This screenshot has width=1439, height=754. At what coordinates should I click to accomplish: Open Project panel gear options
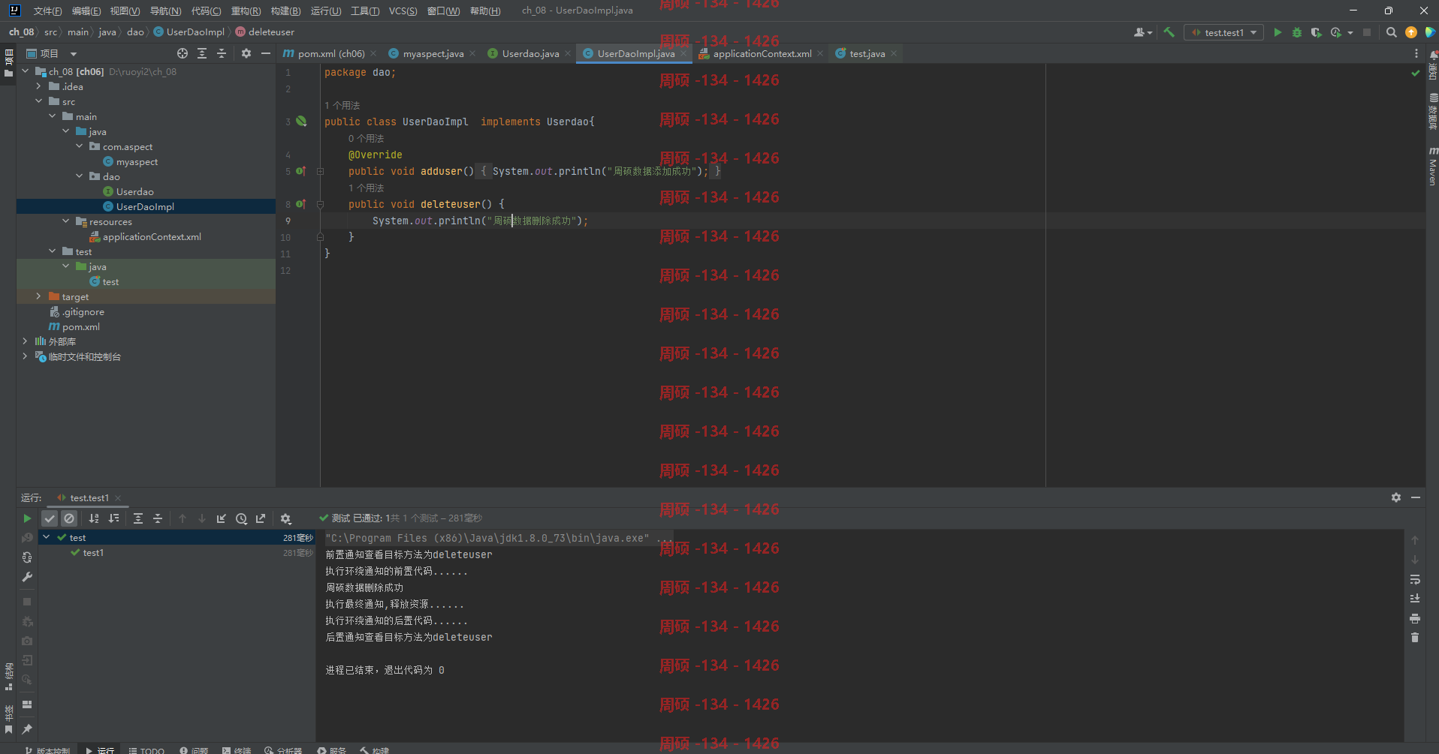246,53
